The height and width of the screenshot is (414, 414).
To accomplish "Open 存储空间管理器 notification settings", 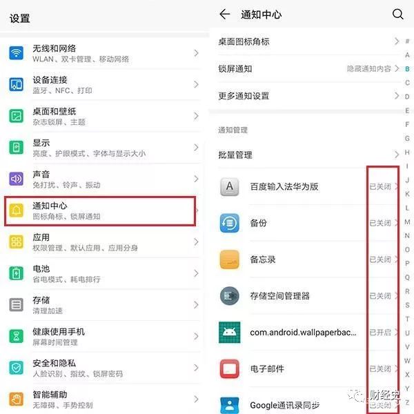I will [308, 296].
